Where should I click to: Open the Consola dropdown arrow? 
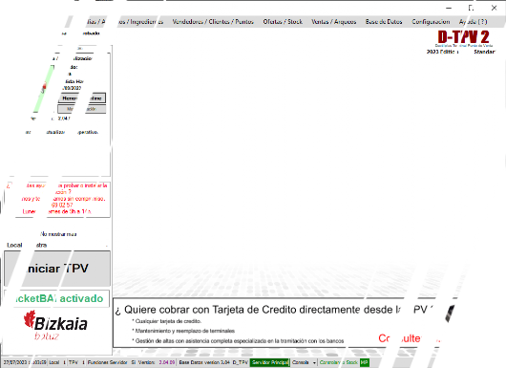click(314, 363)
